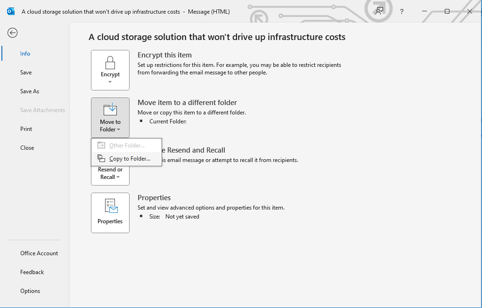
Task: Click the feedback person icon near the title bar
Action: coord(378,11)
